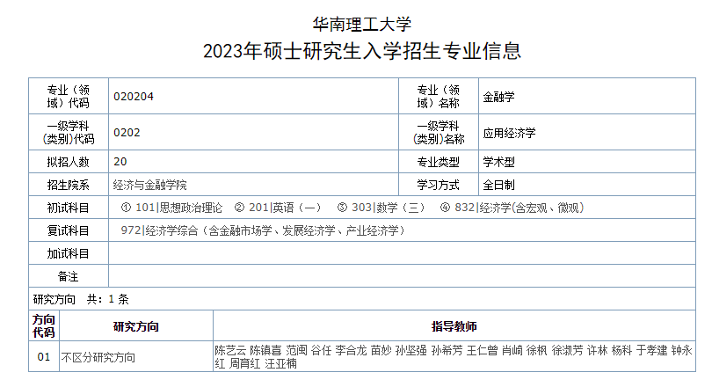Click the 备注 label
Screen dimensions: 712x387
pos(69,276)
